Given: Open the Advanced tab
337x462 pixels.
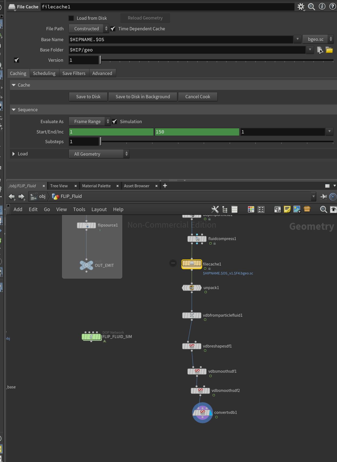Looking at the screenshot, I should click(102, 73).
